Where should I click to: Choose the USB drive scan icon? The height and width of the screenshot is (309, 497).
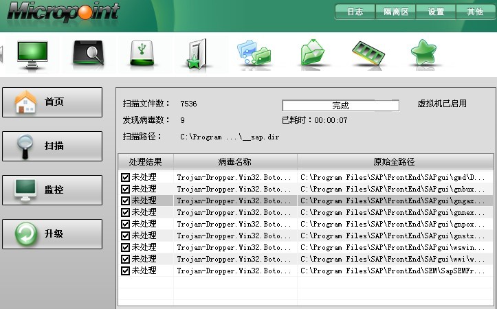142,53
